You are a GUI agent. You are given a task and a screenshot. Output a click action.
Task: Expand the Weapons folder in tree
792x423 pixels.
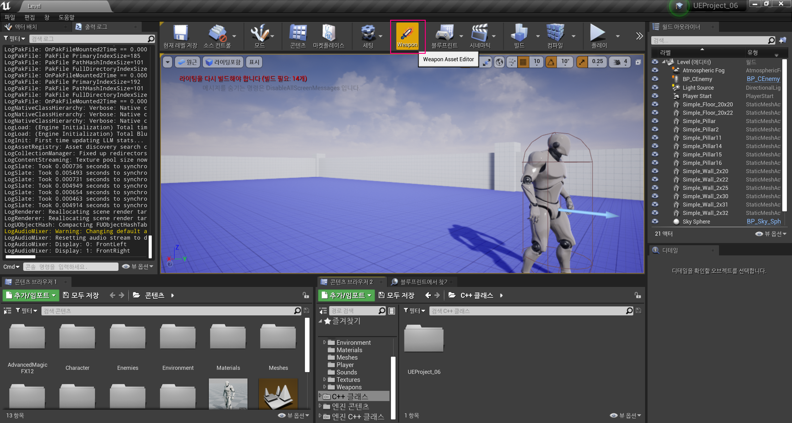[x=324, y=387]
